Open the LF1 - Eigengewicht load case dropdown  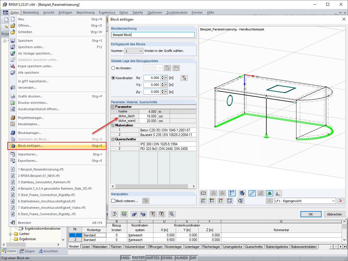point(305,201)
